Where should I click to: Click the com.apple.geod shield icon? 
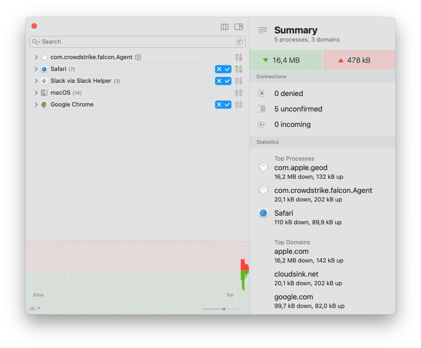click(263, 168)
